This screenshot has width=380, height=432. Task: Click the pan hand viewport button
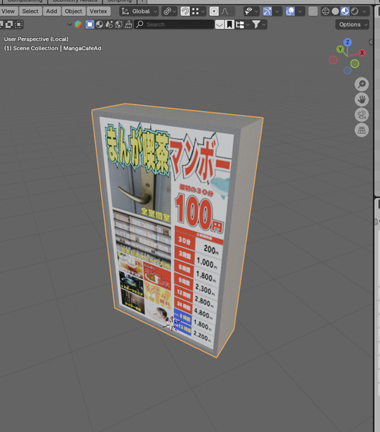tap(362, 100)
